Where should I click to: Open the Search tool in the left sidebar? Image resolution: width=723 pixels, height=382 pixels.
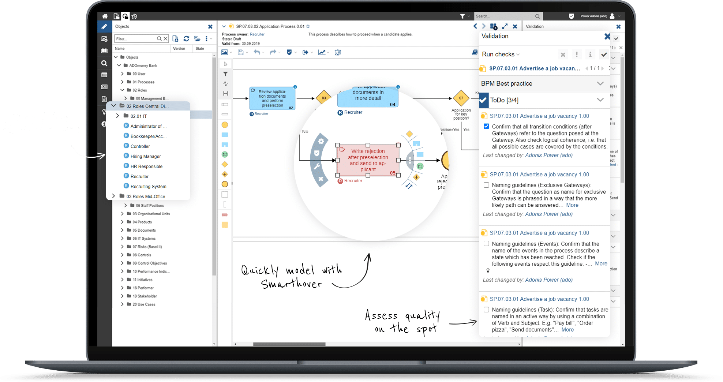tap(104, 63)
